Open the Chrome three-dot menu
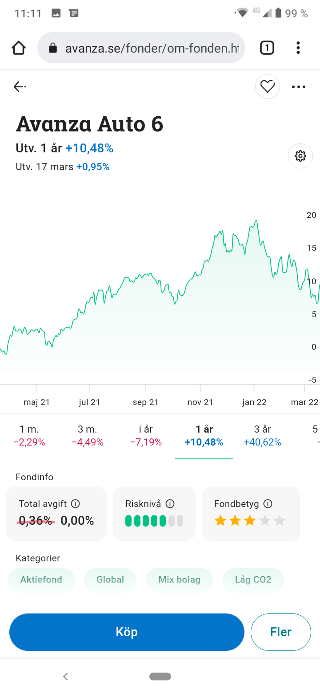Screen dimensions: 320x695 pos(298,48)
